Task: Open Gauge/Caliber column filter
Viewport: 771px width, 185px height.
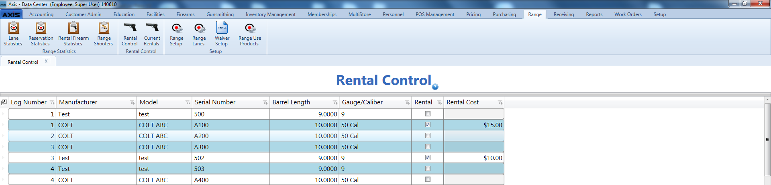Action: pos(408,103)
